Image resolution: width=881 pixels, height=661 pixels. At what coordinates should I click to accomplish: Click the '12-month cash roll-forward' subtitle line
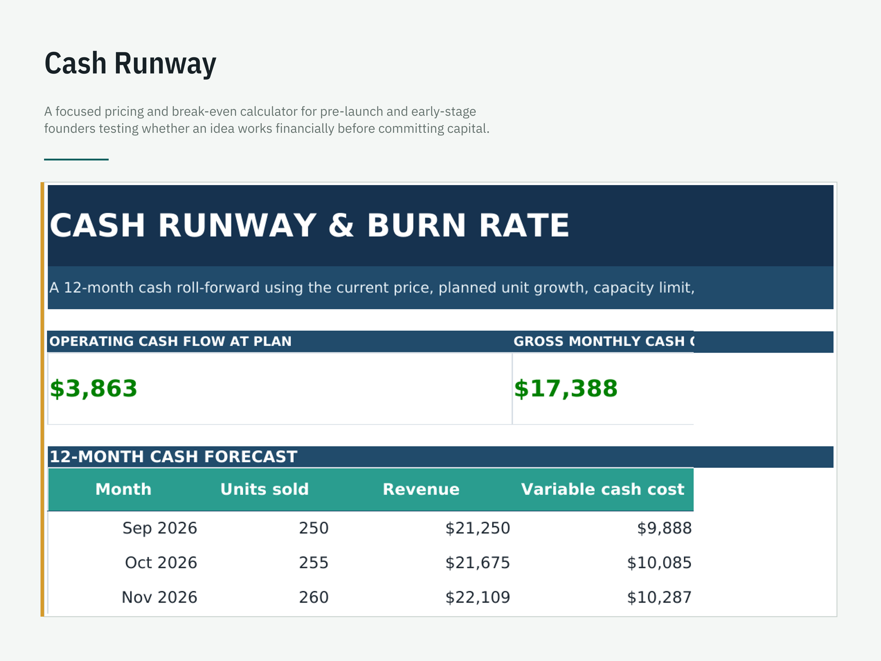click(x=372, y=288)
